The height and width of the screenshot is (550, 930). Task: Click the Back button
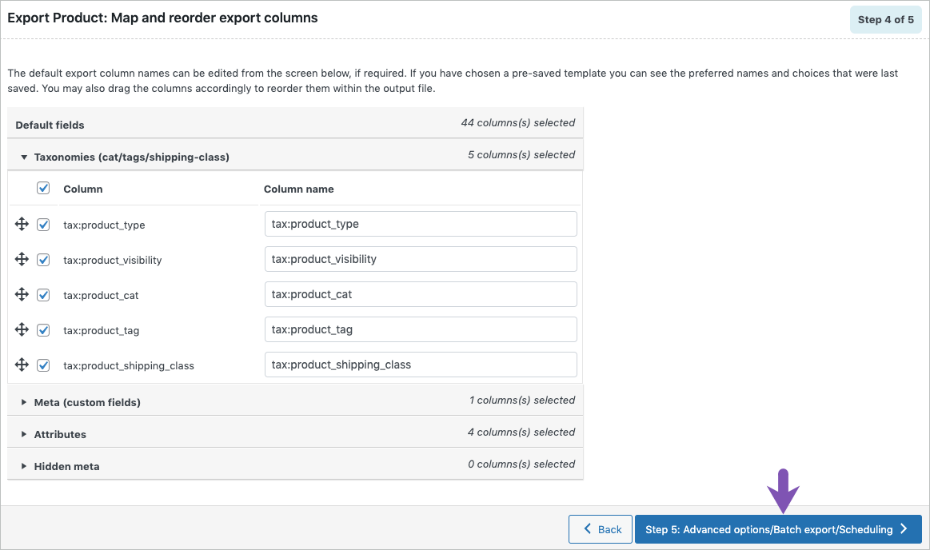coord(600,529)
